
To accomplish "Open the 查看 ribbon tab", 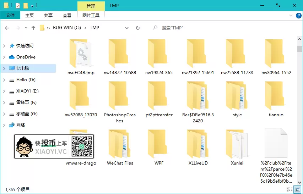I will pyautogui.click(x=67, y=15).
